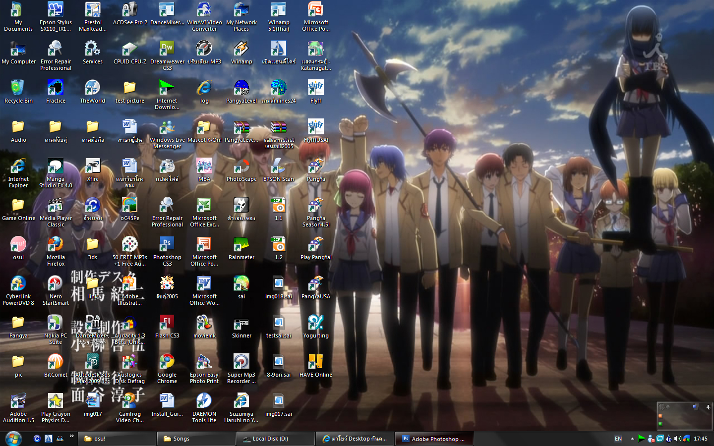Open the test picture folder
This screenshot has width=714, height=446.
[130, 92]
